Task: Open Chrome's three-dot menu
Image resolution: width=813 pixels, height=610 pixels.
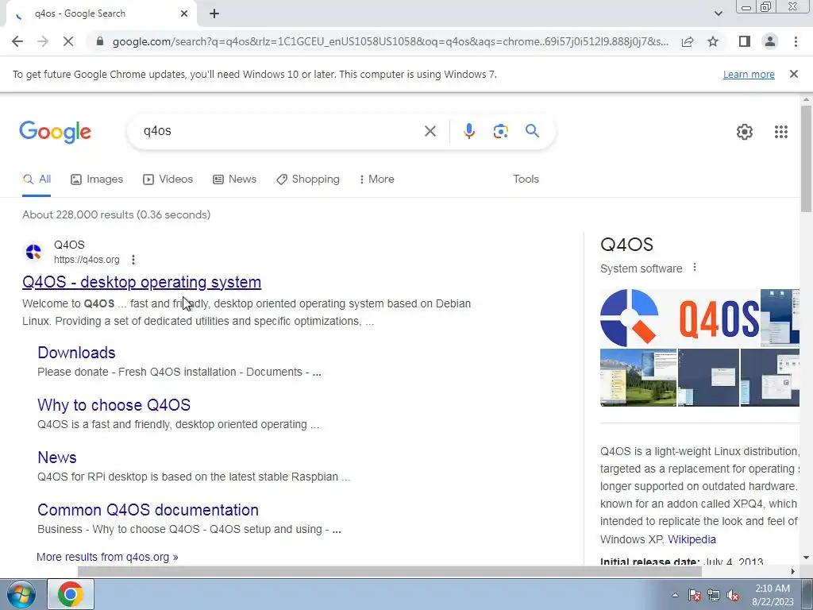Action: tap(796, 41)
